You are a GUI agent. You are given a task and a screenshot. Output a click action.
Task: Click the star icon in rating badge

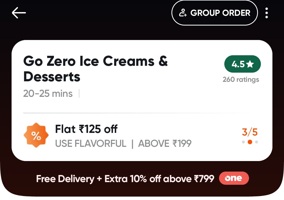tap(250, 64)
